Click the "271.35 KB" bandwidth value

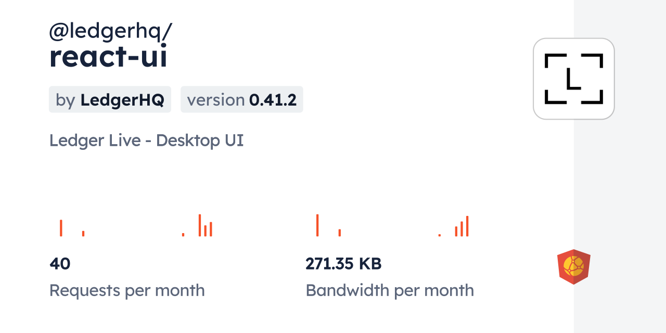343,264
